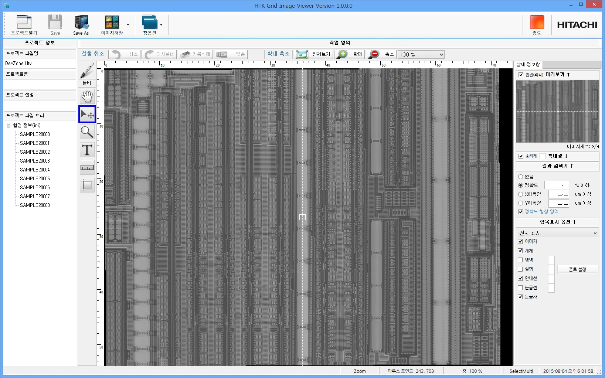This screenshot has height=378, width=605.
Task: Select the T text tool
Action: coord(87,150)
